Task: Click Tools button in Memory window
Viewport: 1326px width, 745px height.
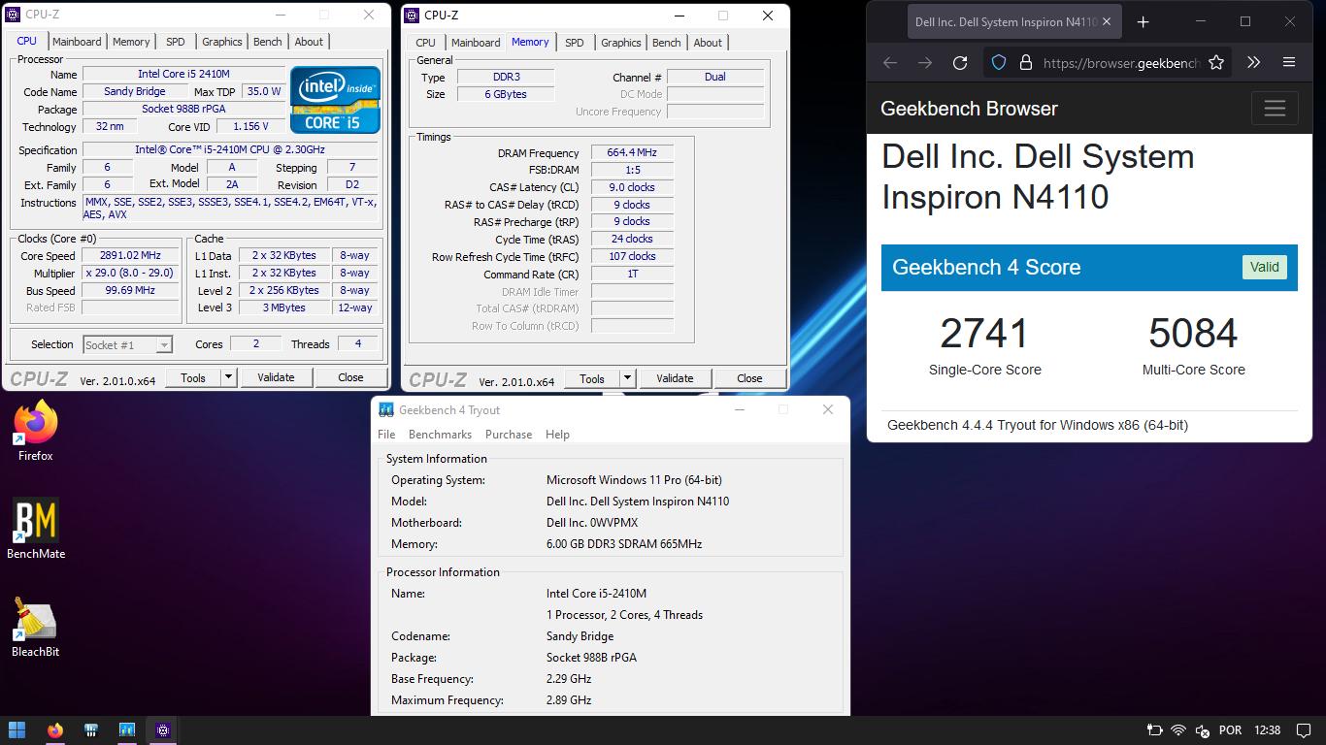Action: tap(592, 378)
